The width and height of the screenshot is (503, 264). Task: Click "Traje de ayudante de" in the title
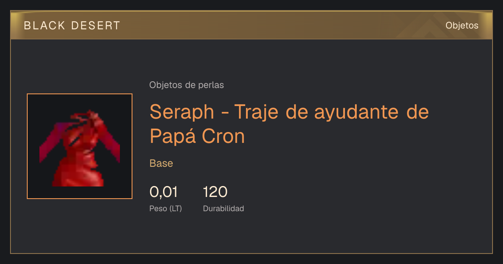tap(332, 112)
